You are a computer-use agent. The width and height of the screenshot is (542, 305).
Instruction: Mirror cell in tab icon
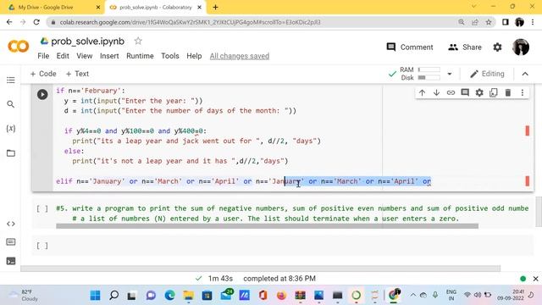pyautogui.click(x=493, y=92)
